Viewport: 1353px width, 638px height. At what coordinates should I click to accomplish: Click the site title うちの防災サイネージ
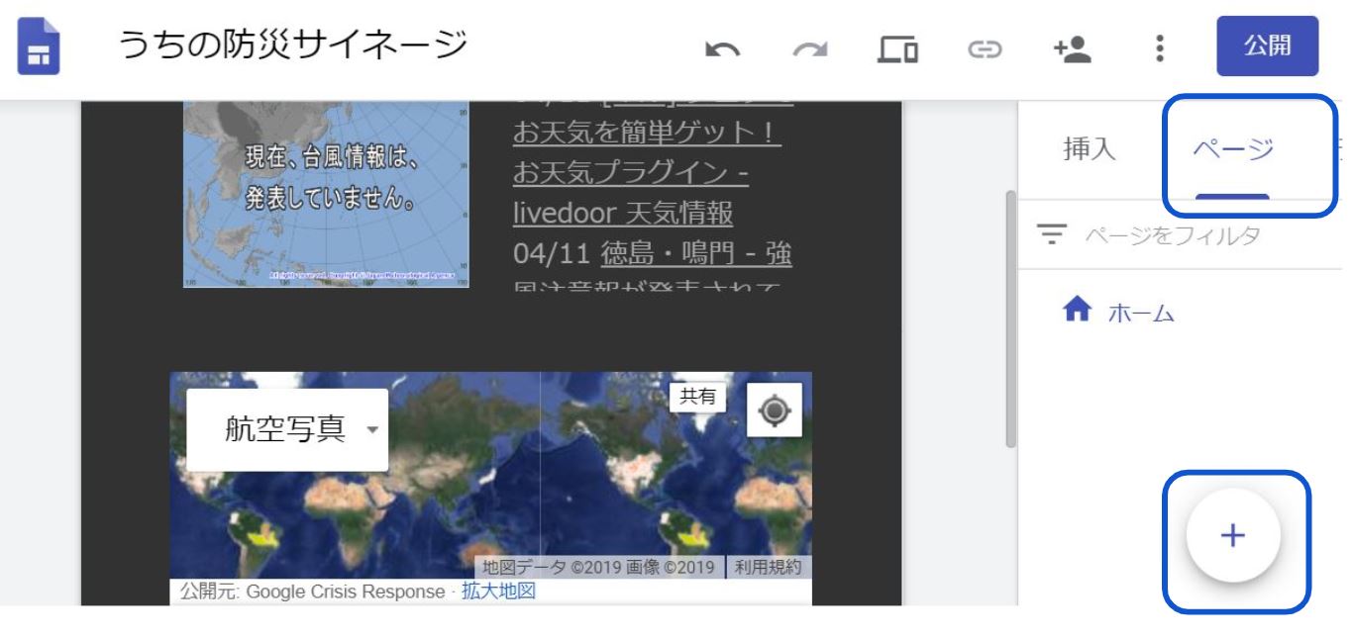(x=293, y=45)
